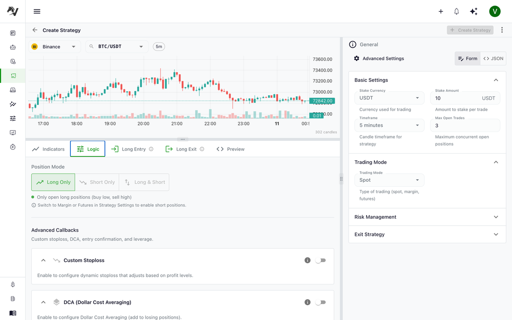Screen dimensions: 512x320
Task: Open the sparkle chart icon in the sidebar
Action: [13, 104]
